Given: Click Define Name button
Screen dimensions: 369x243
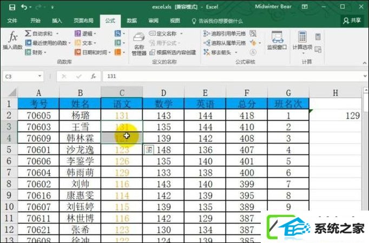Looking at the screenshot, I should [163, 34].
